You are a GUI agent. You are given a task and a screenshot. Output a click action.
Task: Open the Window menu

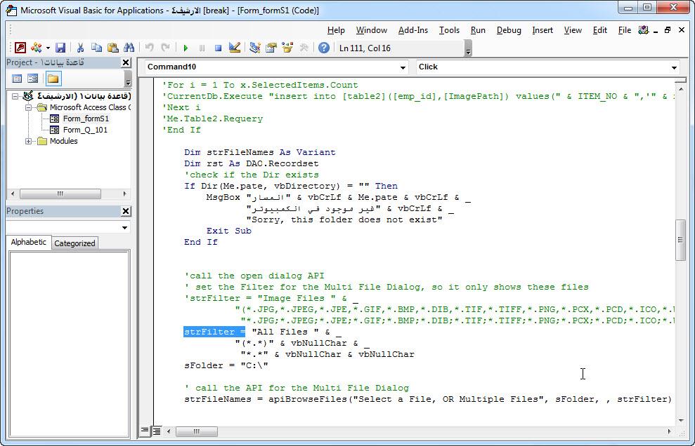[x=372, y=30]
